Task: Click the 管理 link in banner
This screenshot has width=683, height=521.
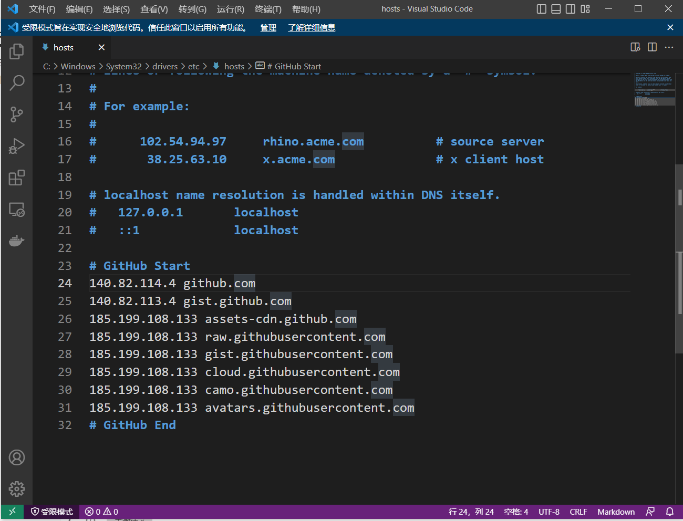Action: 268,28
